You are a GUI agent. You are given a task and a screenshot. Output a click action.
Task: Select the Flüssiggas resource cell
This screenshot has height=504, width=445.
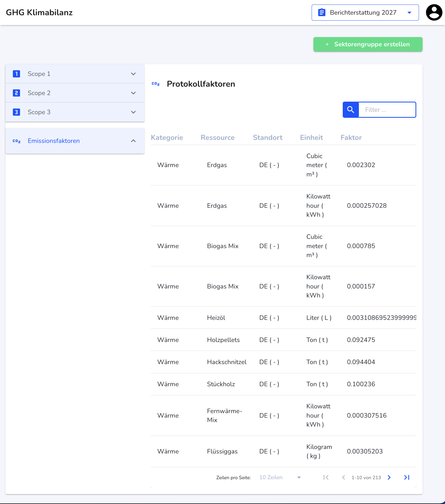(x=222, y=451)
